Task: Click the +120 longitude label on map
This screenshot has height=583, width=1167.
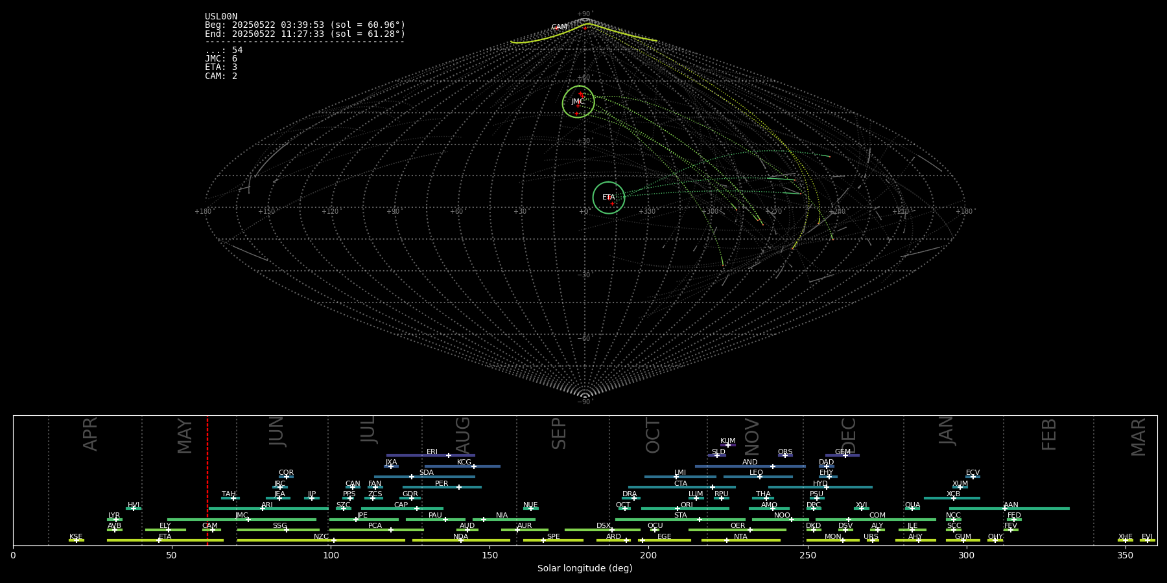Action: click(330, 212)
